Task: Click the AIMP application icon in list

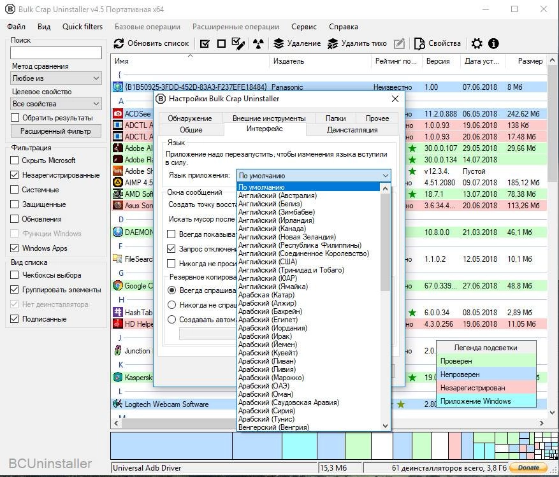Action: [118, 182]
